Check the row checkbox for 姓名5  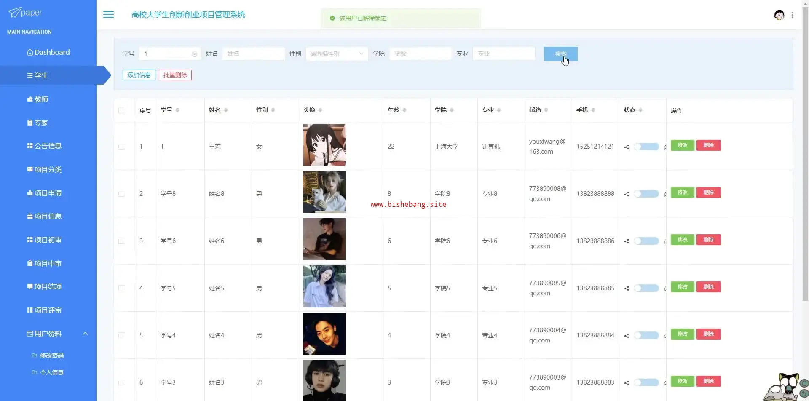tap(121, 288)
